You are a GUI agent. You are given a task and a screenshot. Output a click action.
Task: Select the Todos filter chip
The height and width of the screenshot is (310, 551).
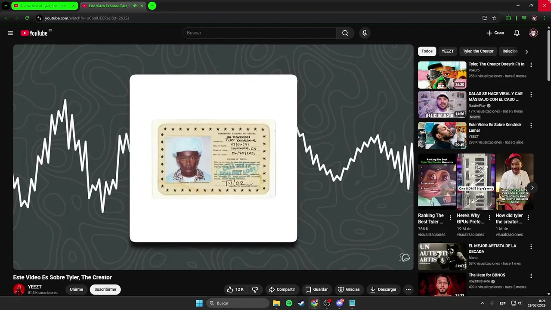click(427, 51)
